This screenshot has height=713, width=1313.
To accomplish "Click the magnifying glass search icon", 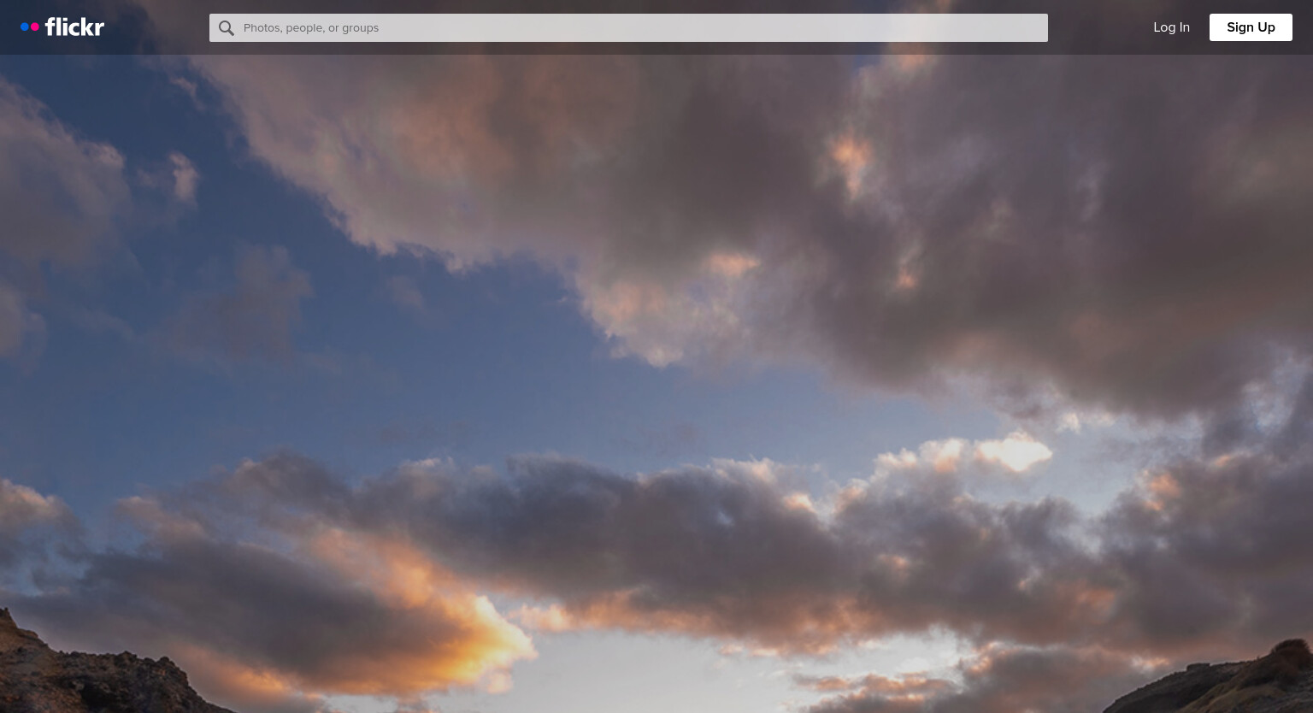I will [x=226, y=28].
